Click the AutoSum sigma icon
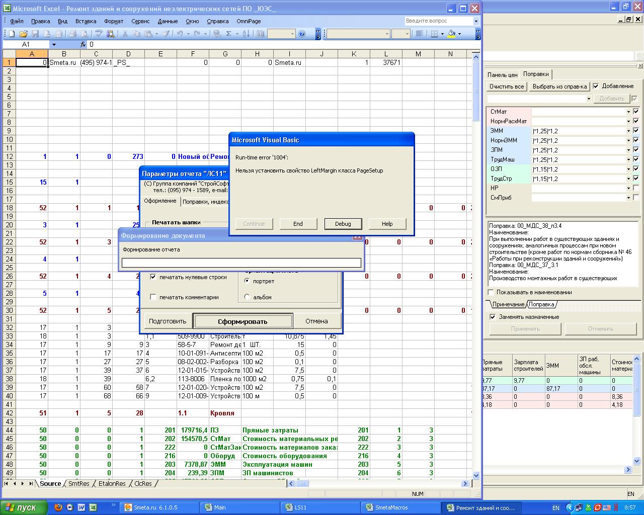Image resolution: width=644 pixels, height=515 pixels. pos(229,34)
